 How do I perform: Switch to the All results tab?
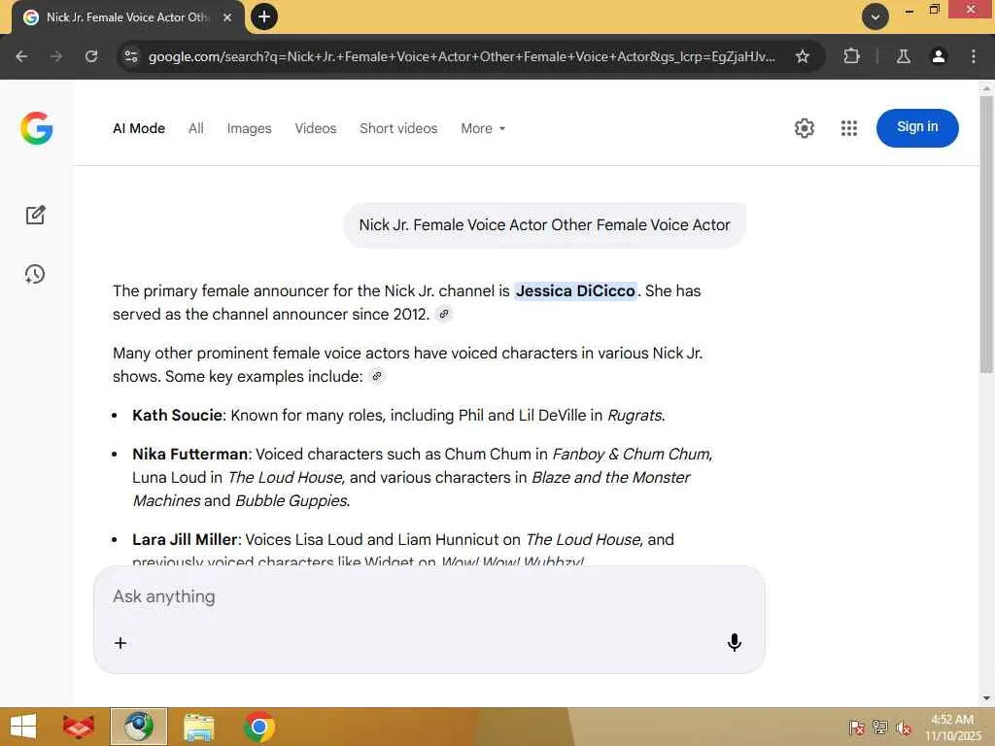click(x=196, y=128)
